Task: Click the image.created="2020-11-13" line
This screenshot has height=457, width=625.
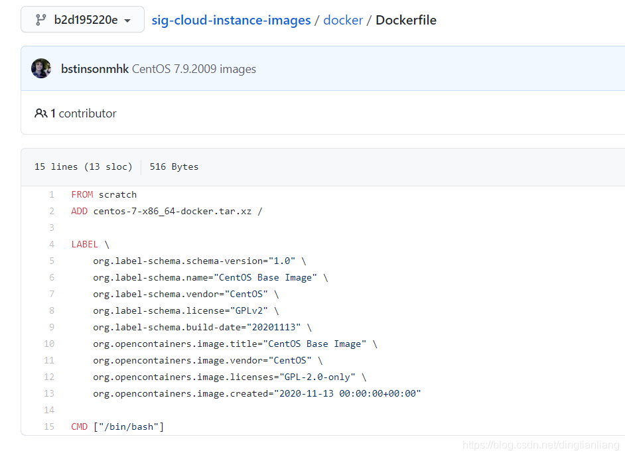Action: (x=257, y=393)
